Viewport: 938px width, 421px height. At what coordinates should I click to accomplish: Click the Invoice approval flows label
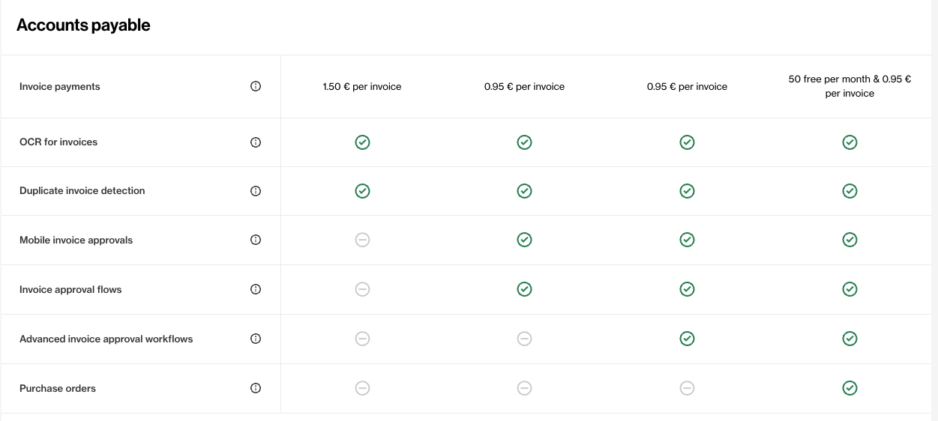coord(70,290)
